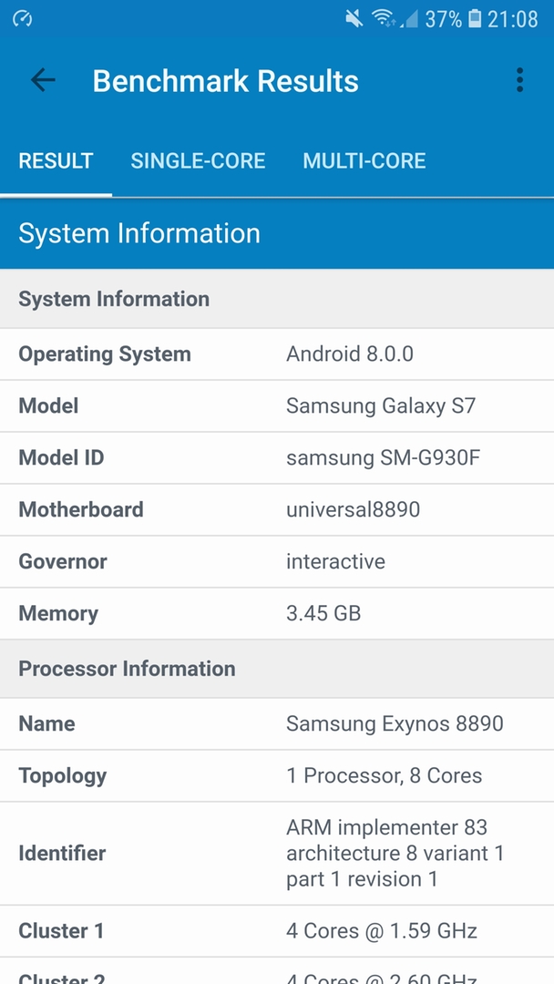Screen dimensions: 554x984
Task: Select the Android 8.0.0 value
Action: click(x=350, y=354)
